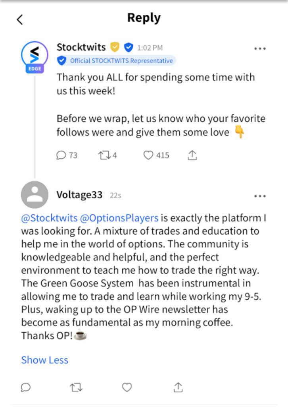Image resolution: width=288 pixels, height=407 pixels.
Task: Open Stockwits profile avatar with EDGE badge
Action: click(35, 55)
